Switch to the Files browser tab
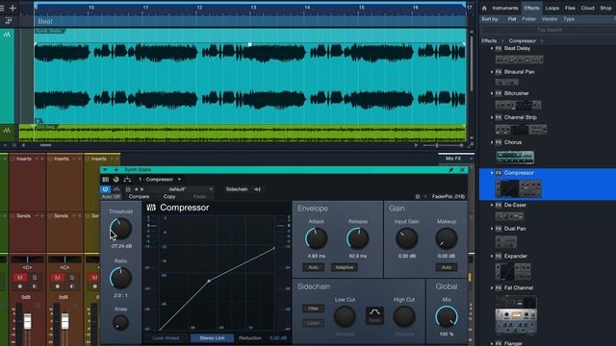 click(x=570, y=8)
